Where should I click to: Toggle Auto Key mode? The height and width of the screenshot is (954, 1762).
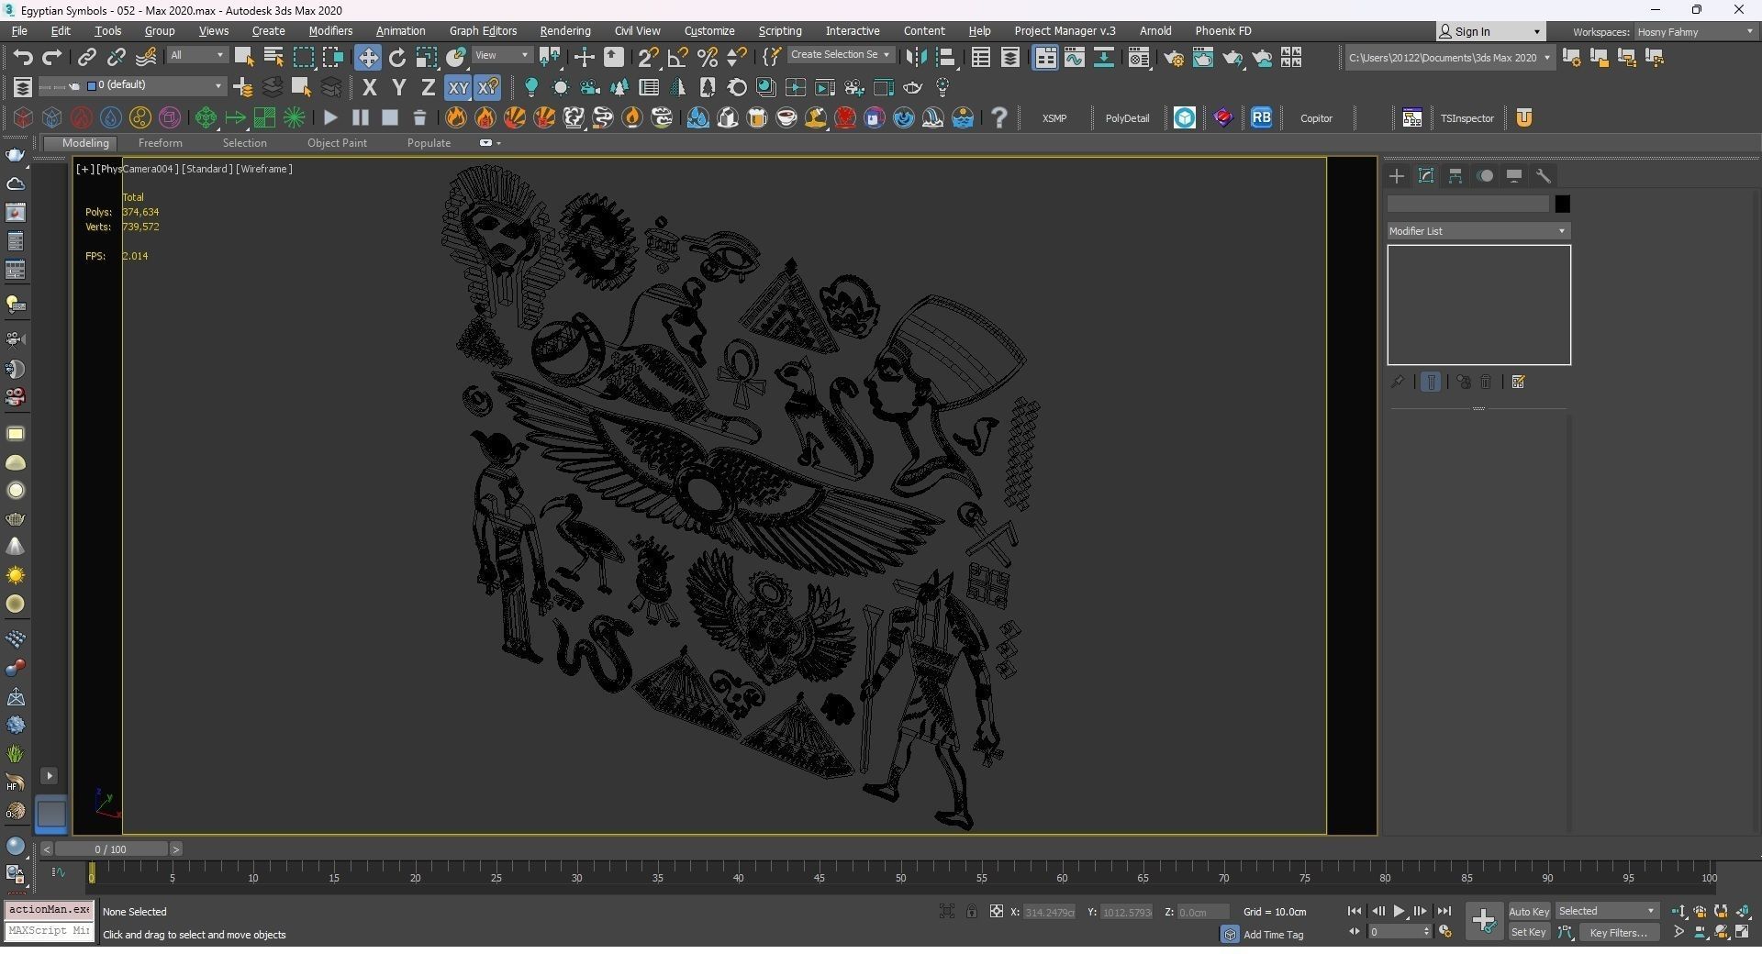click(1529, 912)
